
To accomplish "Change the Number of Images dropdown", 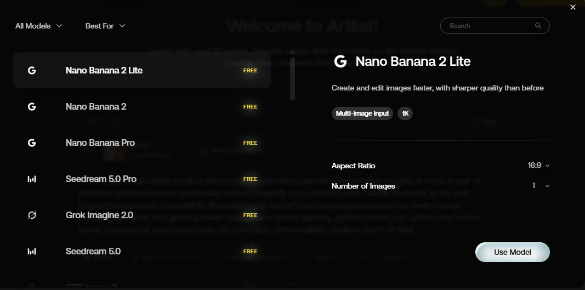I will tap(541, 185).
